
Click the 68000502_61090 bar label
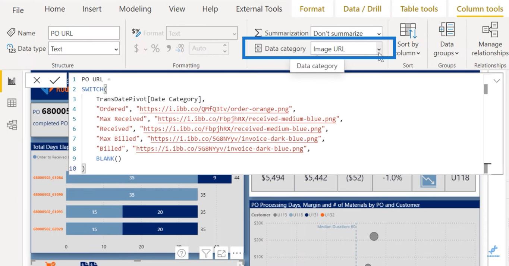pyautogui.click(x=48, y=195)
